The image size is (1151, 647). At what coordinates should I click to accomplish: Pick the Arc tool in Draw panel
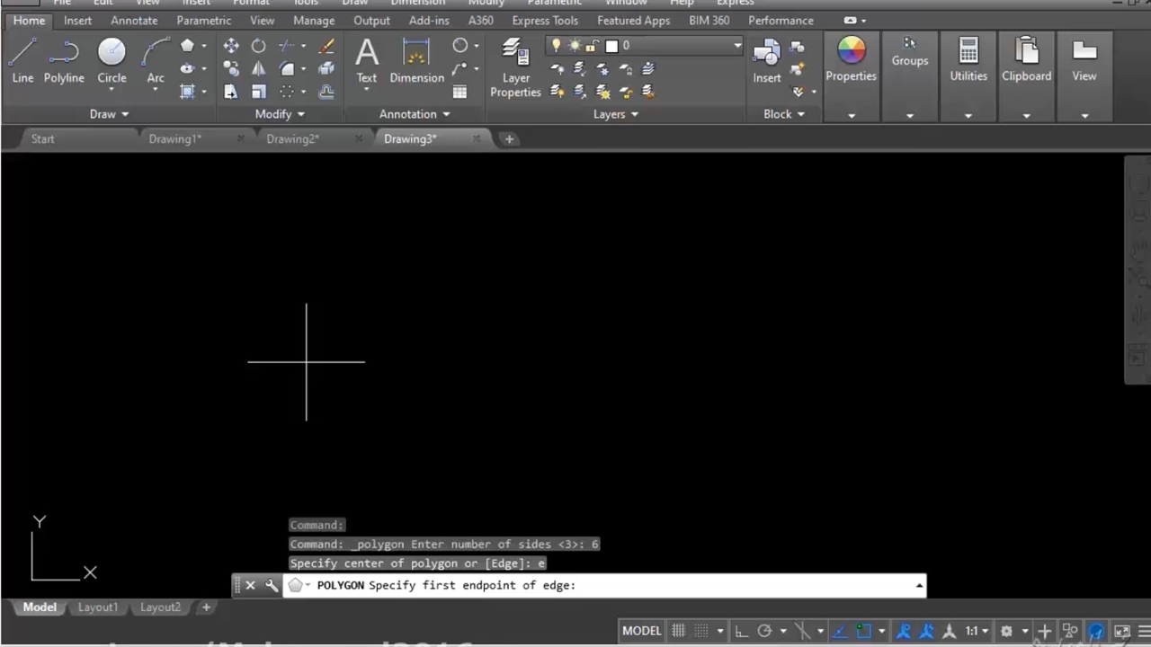click(x=156, y=60)
